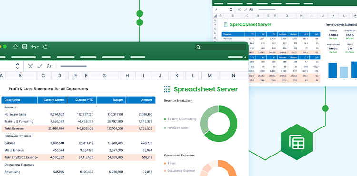
Task: Select column B header in front window
Action: (20, 76)
